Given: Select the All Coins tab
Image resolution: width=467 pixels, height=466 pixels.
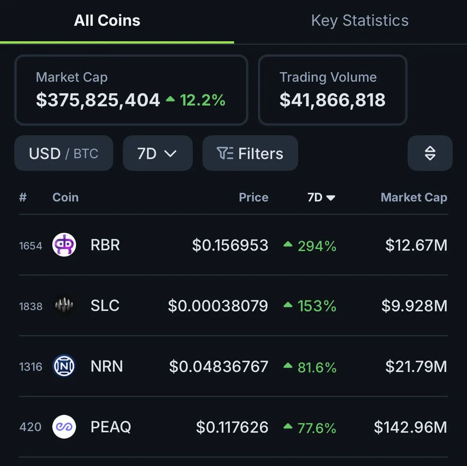Looking at the screenshot, I should pos(107,21).
